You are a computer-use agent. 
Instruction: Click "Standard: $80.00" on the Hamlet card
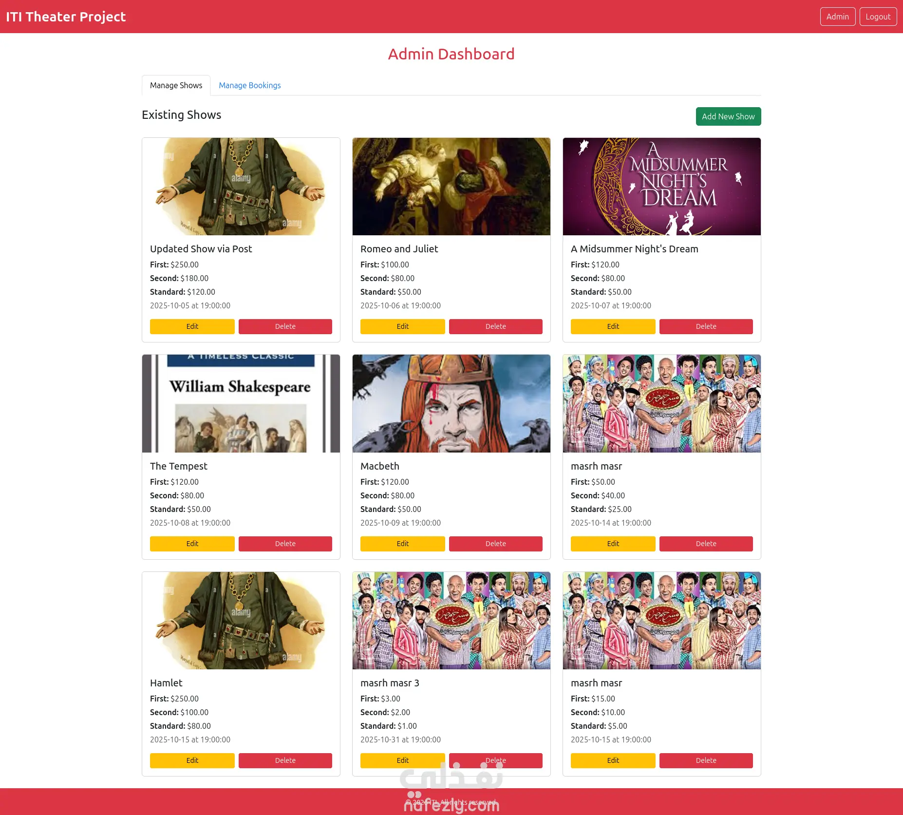180,726
